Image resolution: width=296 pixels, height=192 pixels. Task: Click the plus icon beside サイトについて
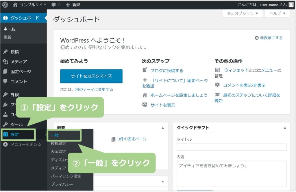coord(145,80)
